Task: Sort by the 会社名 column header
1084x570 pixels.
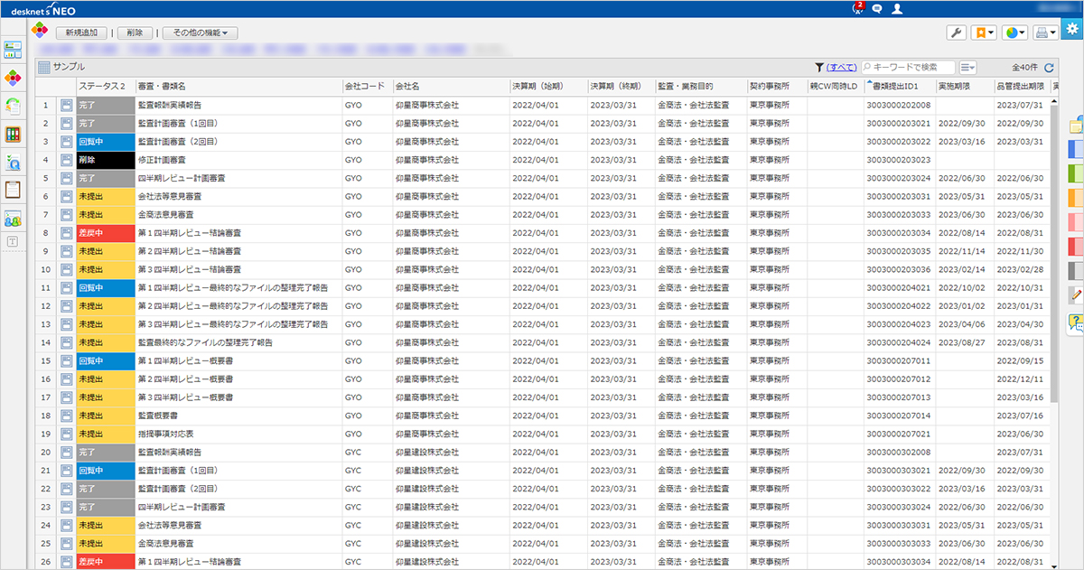Action: coord(407,86)
